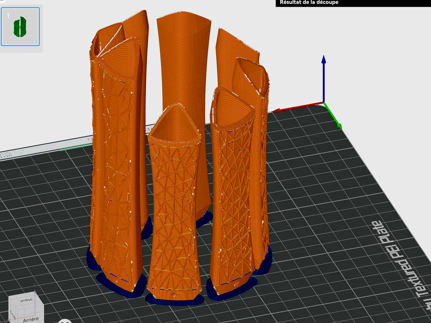Select the plate 1 thumbnail
Viewport: 431px width, 323px height.
click(x=20, y=27)
